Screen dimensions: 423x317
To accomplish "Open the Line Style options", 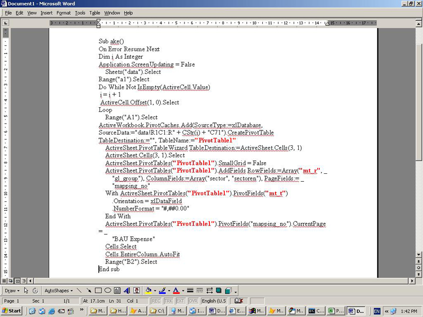I will click(x=190, y=291).
